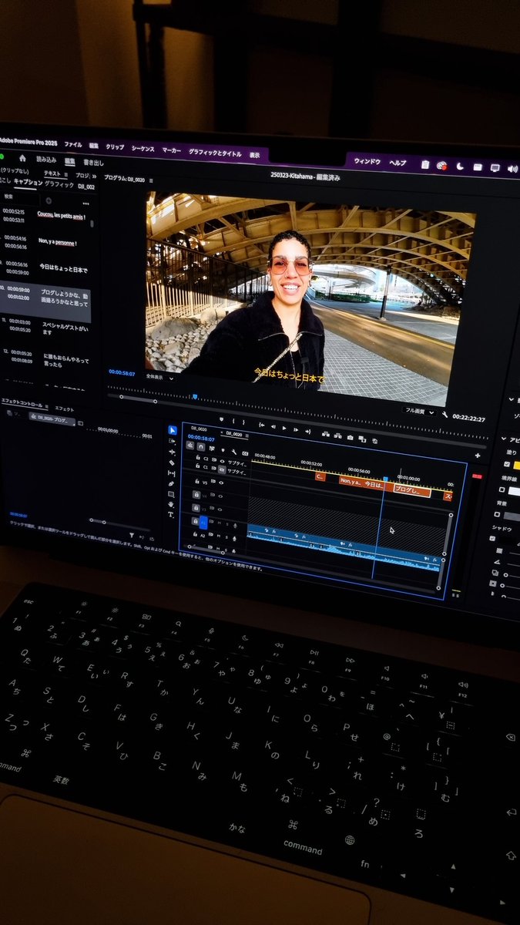Select the ブログし caption clip in timeline
Image resolution: width=520 pixels, height=925 pixels.
coord(412,490)
